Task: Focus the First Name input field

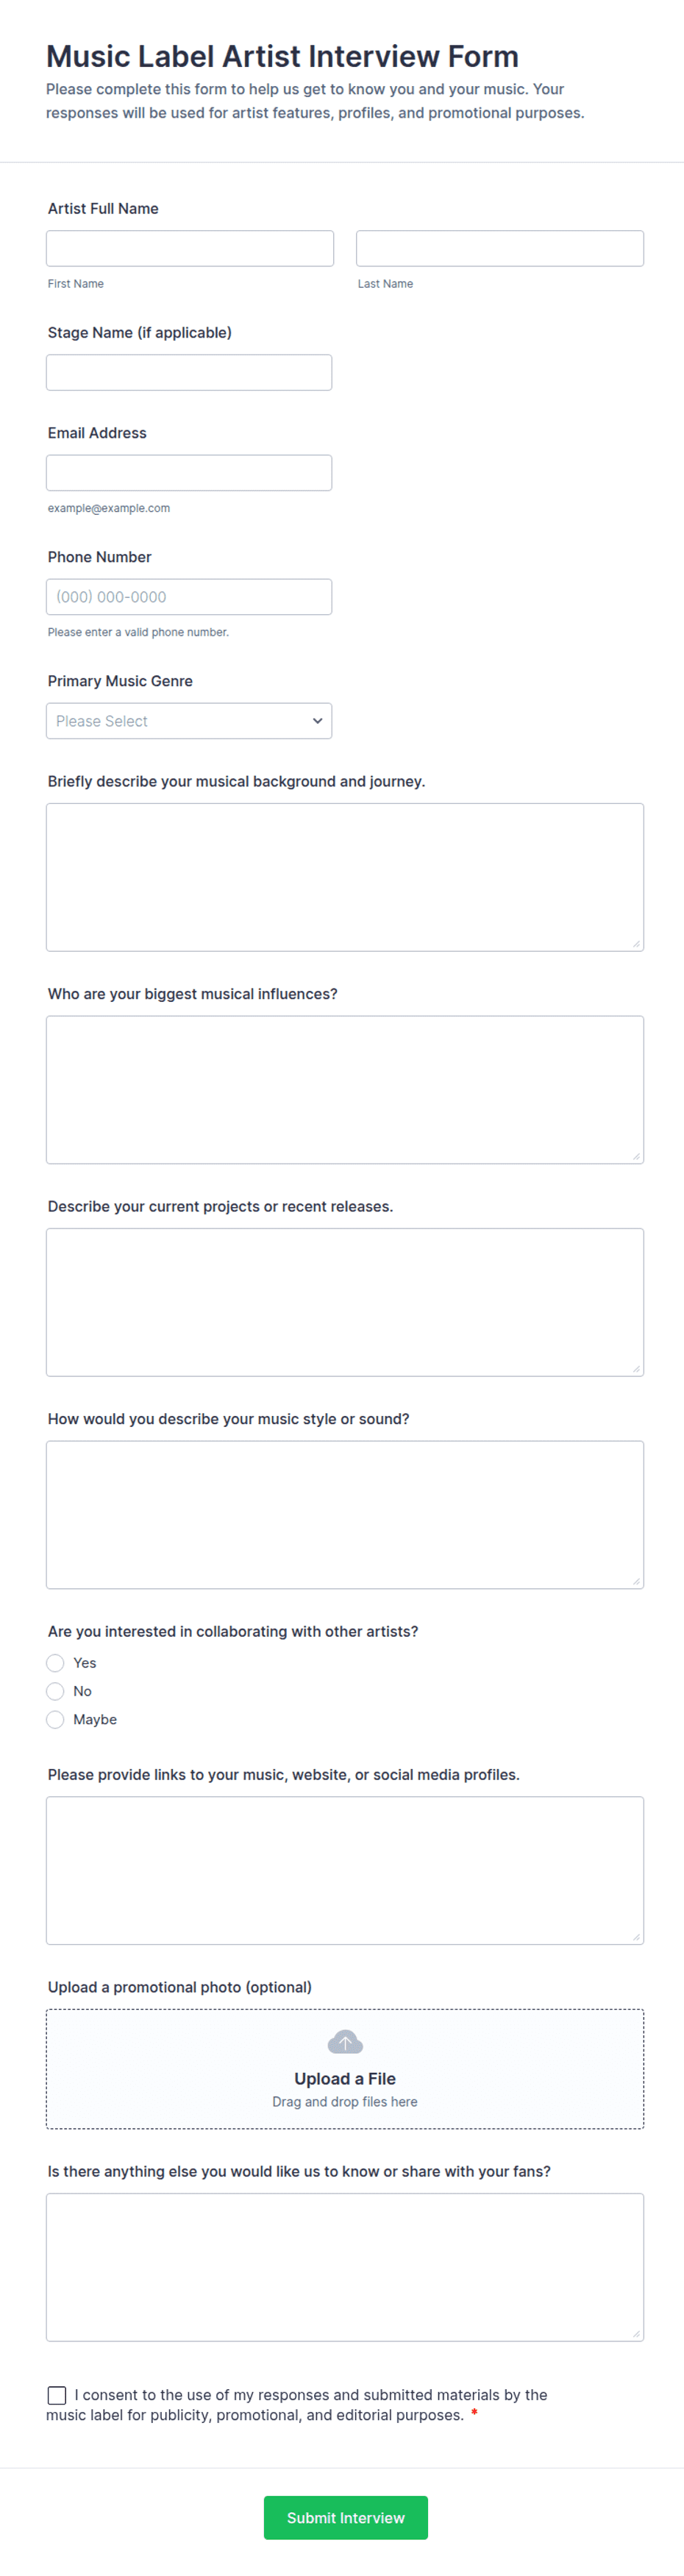Action: 190,248
